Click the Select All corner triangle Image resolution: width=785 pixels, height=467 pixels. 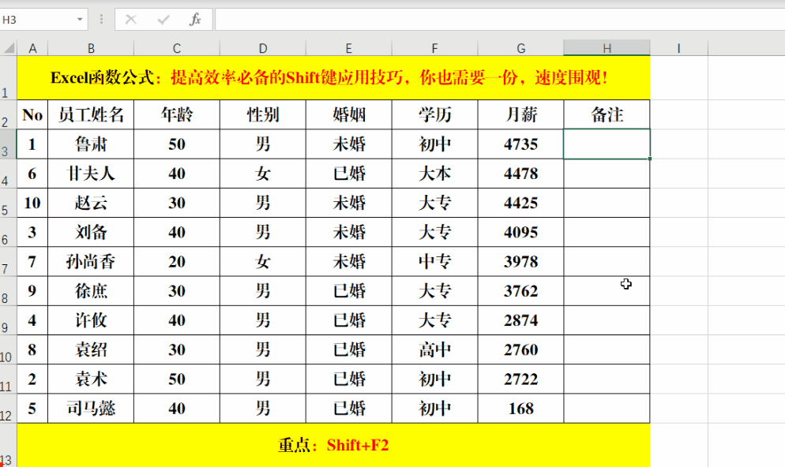tap(9, 48)
